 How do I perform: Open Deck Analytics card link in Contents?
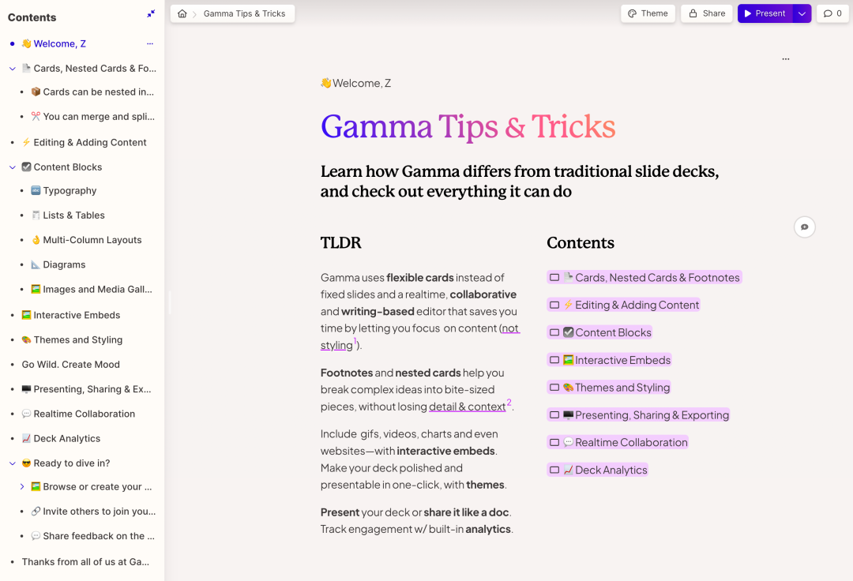pyautogui.click(x=597, y=470)
